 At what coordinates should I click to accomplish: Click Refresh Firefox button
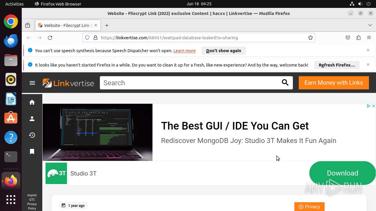(337, 65)
